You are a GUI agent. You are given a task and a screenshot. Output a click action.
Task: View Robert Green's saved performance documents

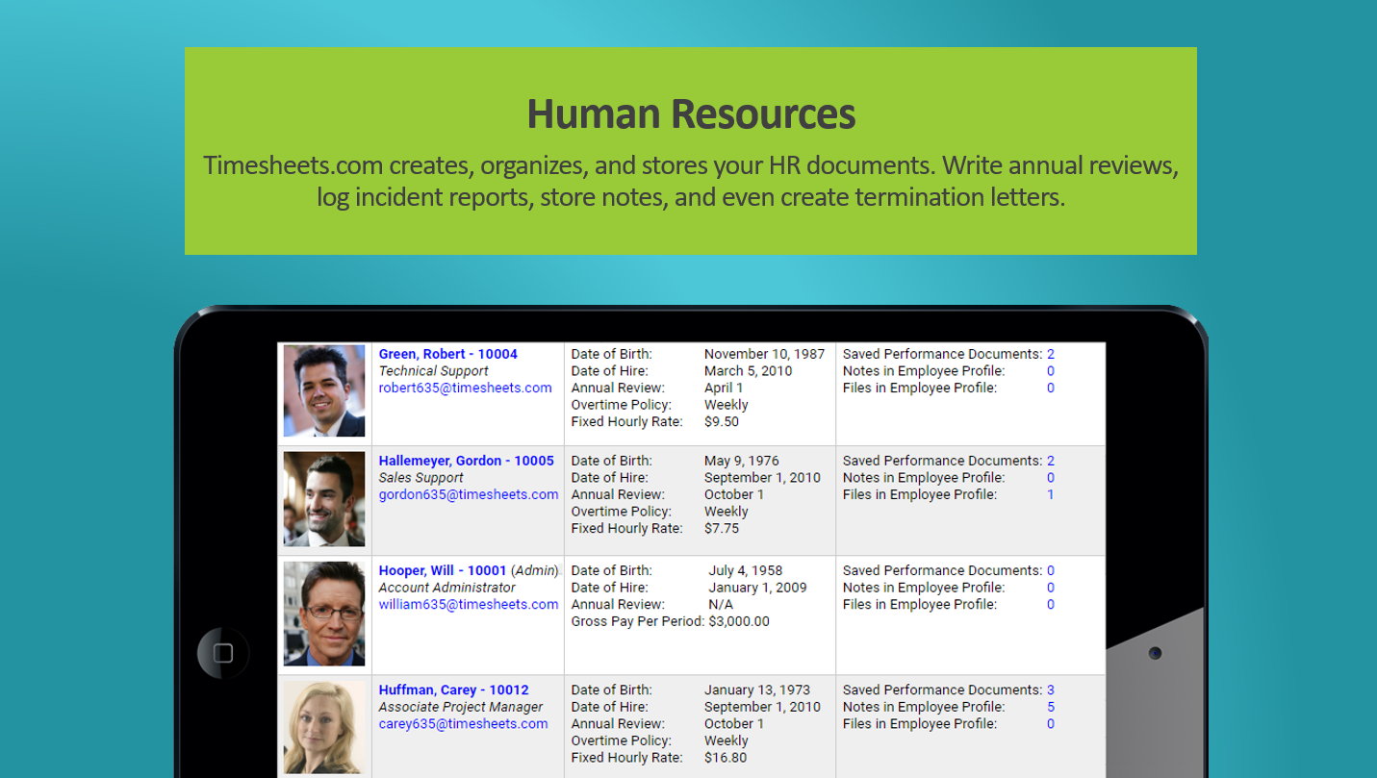(x=1050, y=353)
